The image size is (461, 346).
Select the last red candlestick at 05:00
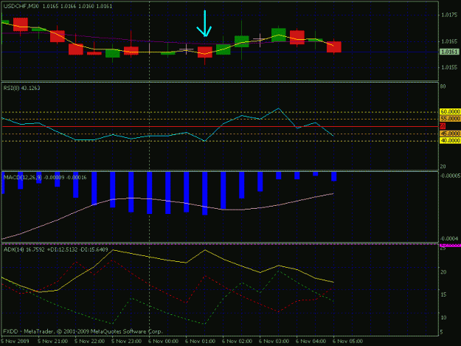334,46
